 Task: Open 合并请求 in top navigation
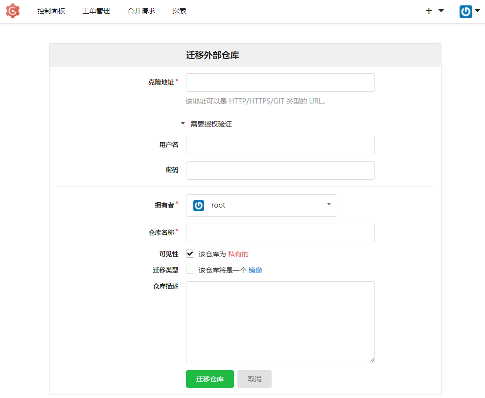pyautogui.click(x=141, y=11)
